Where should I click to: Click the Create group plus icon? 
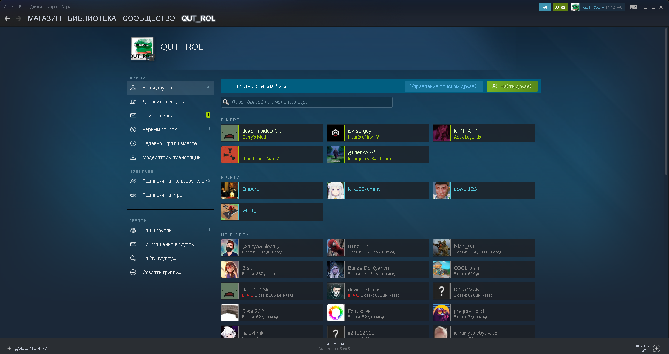tap(133, 272)
